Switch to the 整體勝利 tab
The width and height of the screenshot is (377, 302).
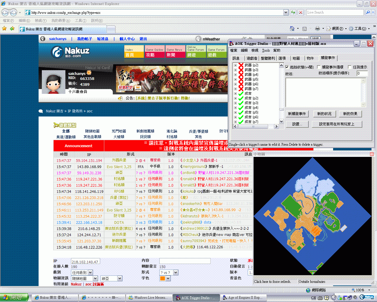[x=268, y=58]
